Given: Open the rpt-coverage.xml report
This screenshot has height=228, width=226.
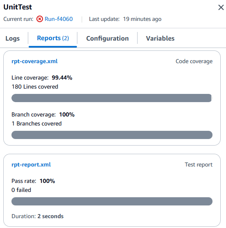Looking at the screenshot, I should point(34,61).
